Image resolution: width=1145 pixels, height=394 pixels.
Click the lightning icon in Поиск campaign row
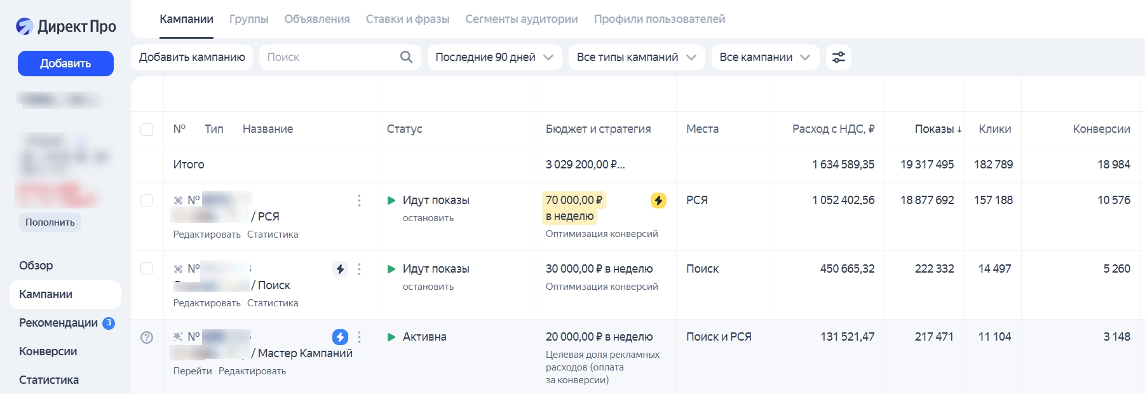pyautogui.click(x=340, y=269)
